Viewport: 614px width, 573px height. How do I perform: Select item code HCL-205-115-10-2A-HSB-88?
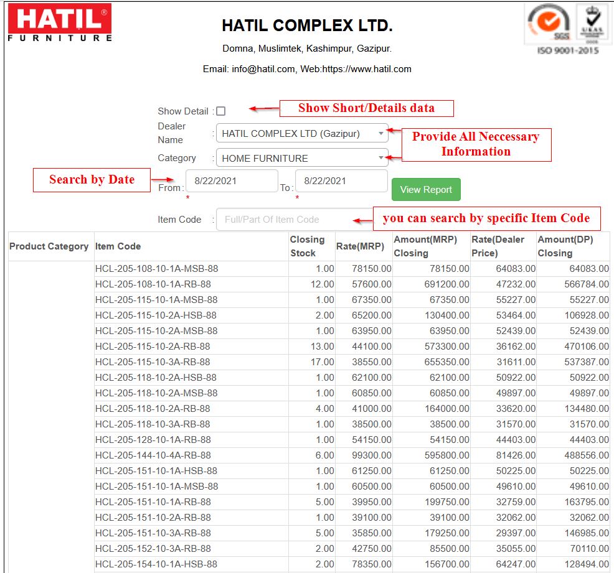[x=156, y=315]
